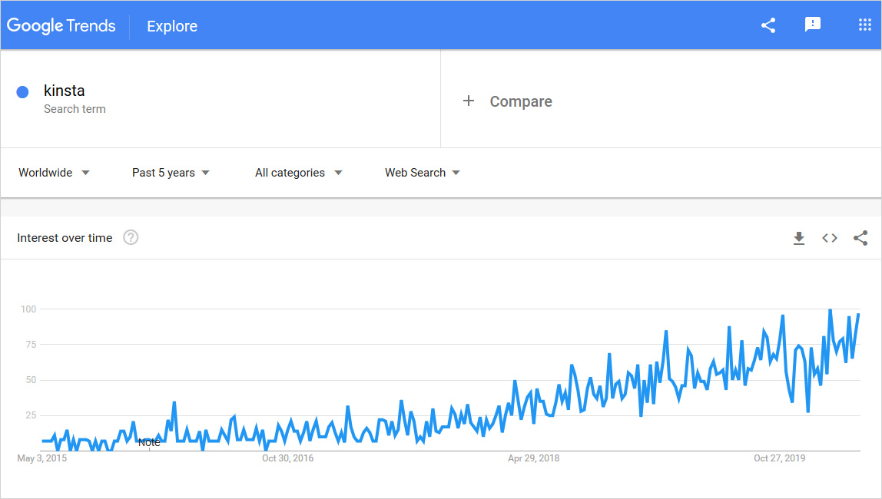This screenshot has width=882, height=499.
Task: Expand the Worldwide region dropdown
Action: point(54,173)
